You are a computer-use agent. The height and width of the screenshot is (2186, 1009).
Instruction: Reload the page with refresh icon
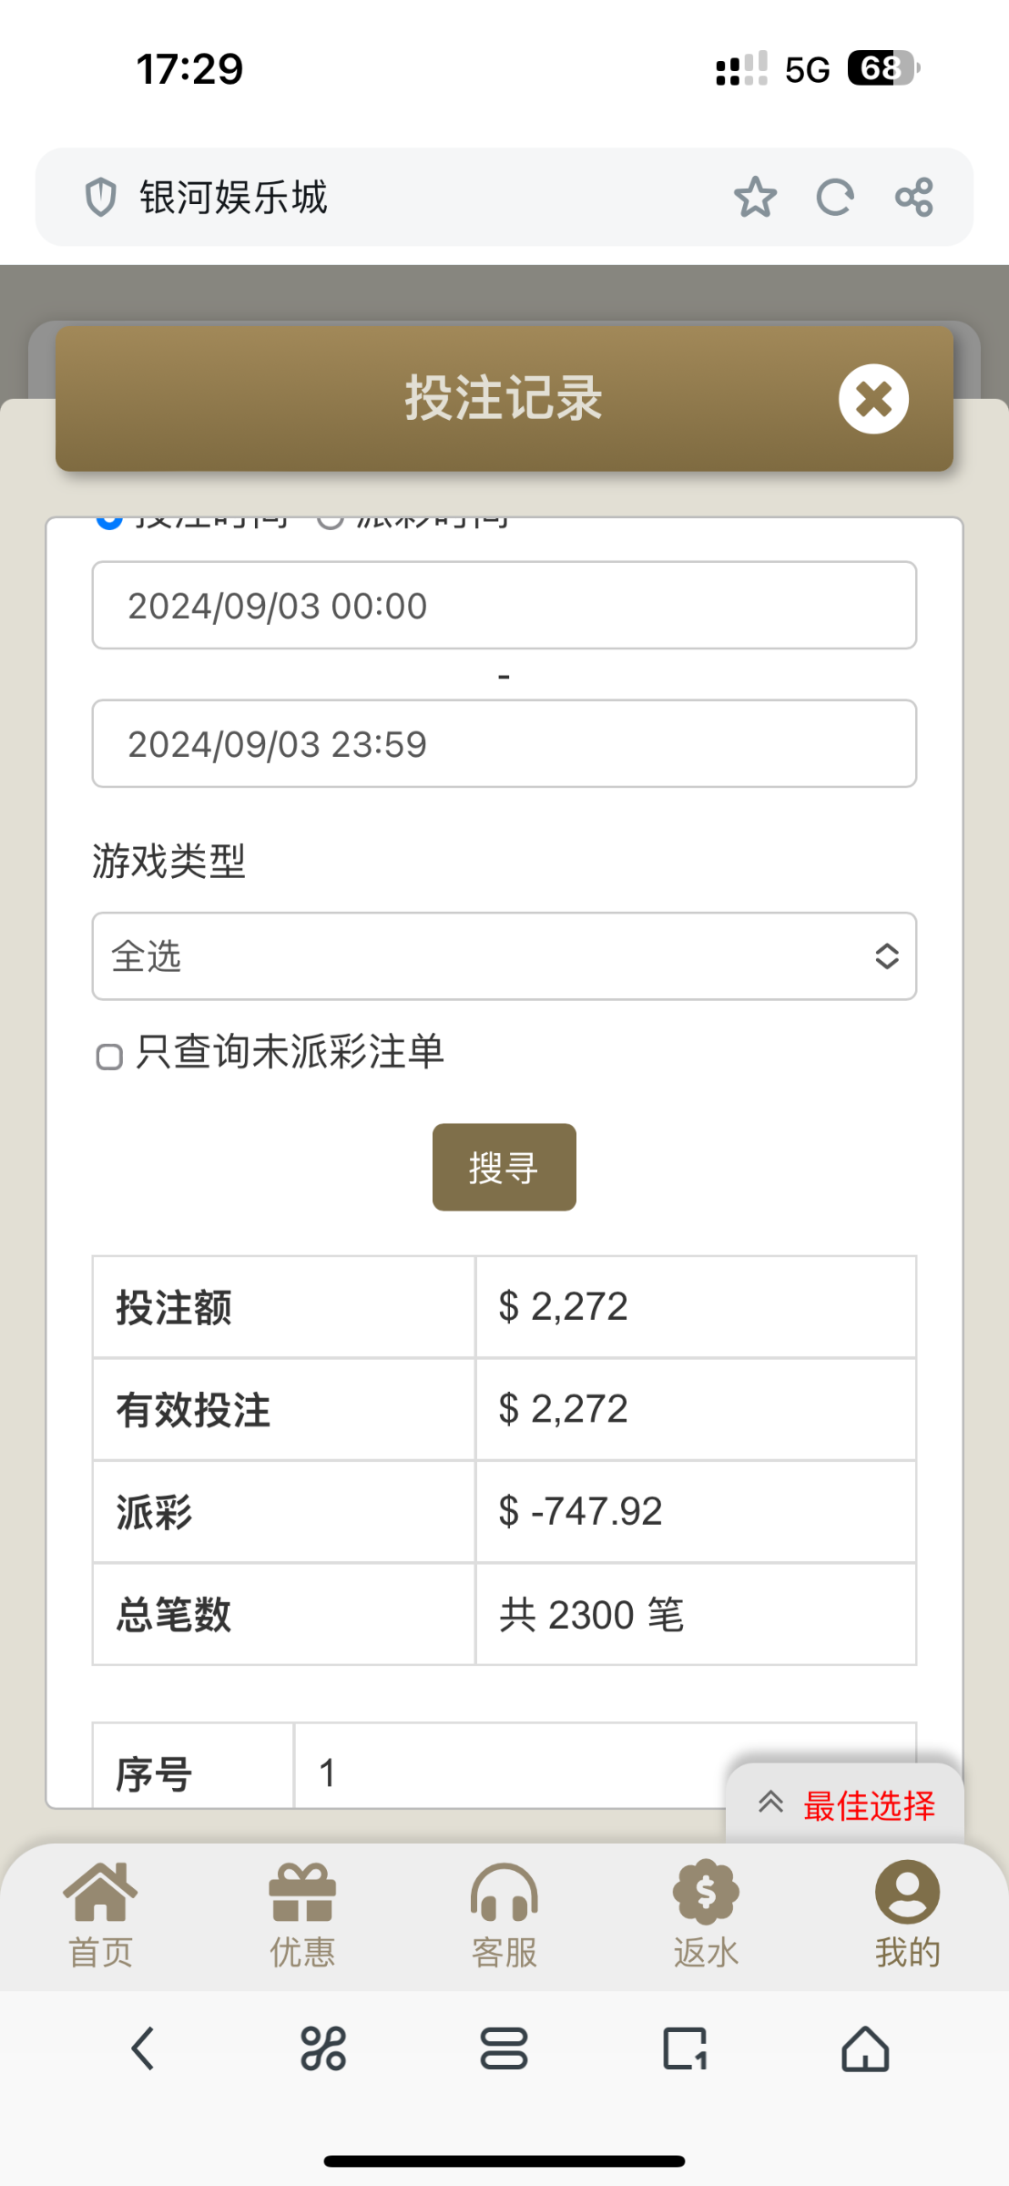[x=834, y=197]
